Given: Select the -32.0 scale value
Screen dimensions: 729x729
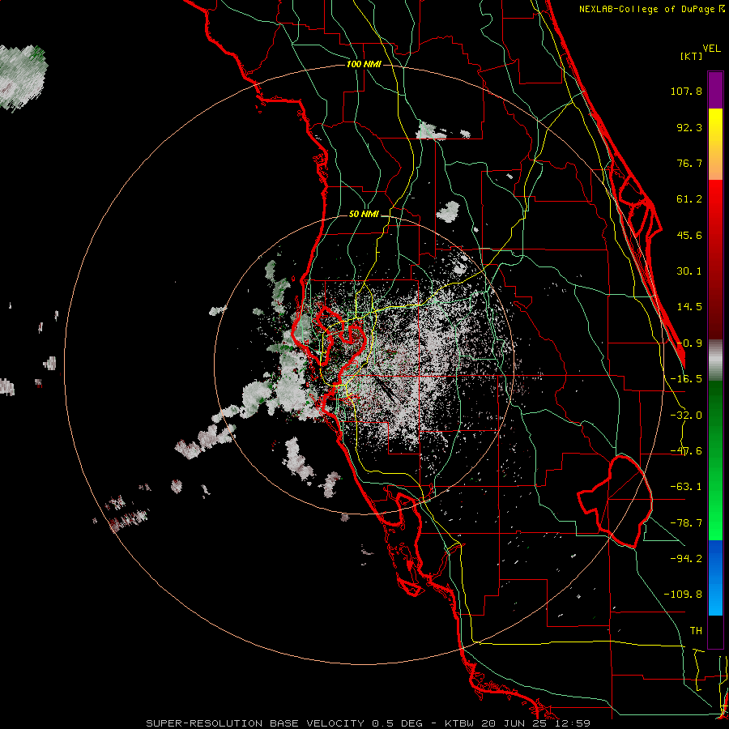Looking at the screenshot, I should pos(686,416).
